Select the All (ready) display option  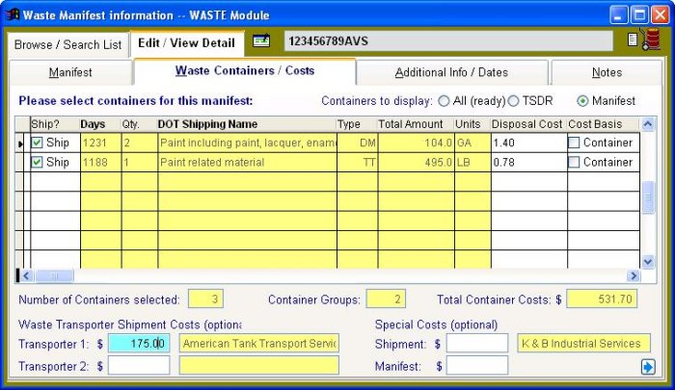click(x=444, y=101)
